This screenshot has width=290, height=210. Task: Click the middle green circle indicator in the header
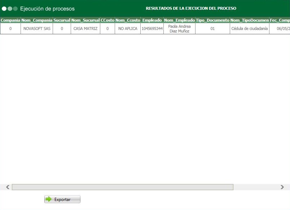coord(10,8)
